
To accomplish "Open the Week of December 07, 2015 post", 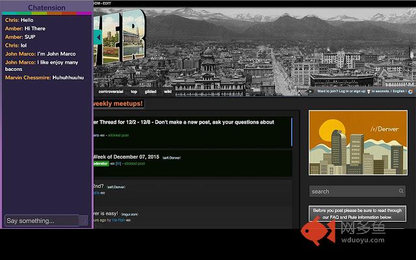I will click(x=126, y=157).
